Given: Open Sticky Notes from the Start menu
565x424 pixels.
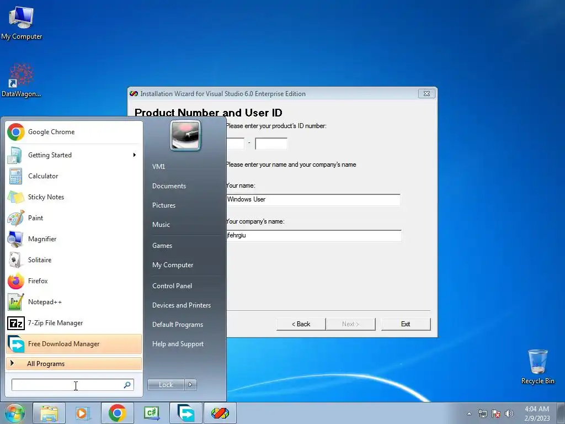Looking at the screenshot, I should coord(74,197).
